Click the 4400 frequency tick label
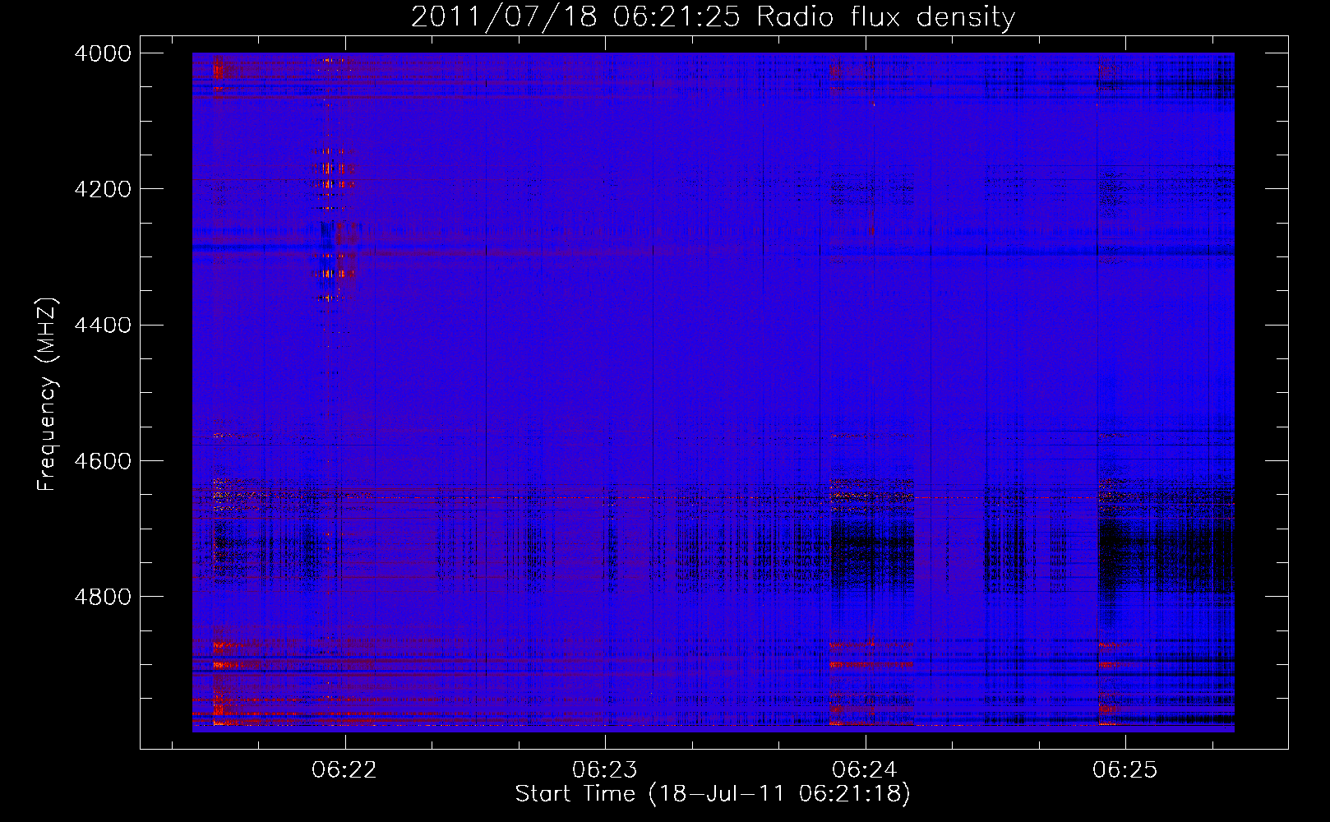 click(x=103, y=326)
